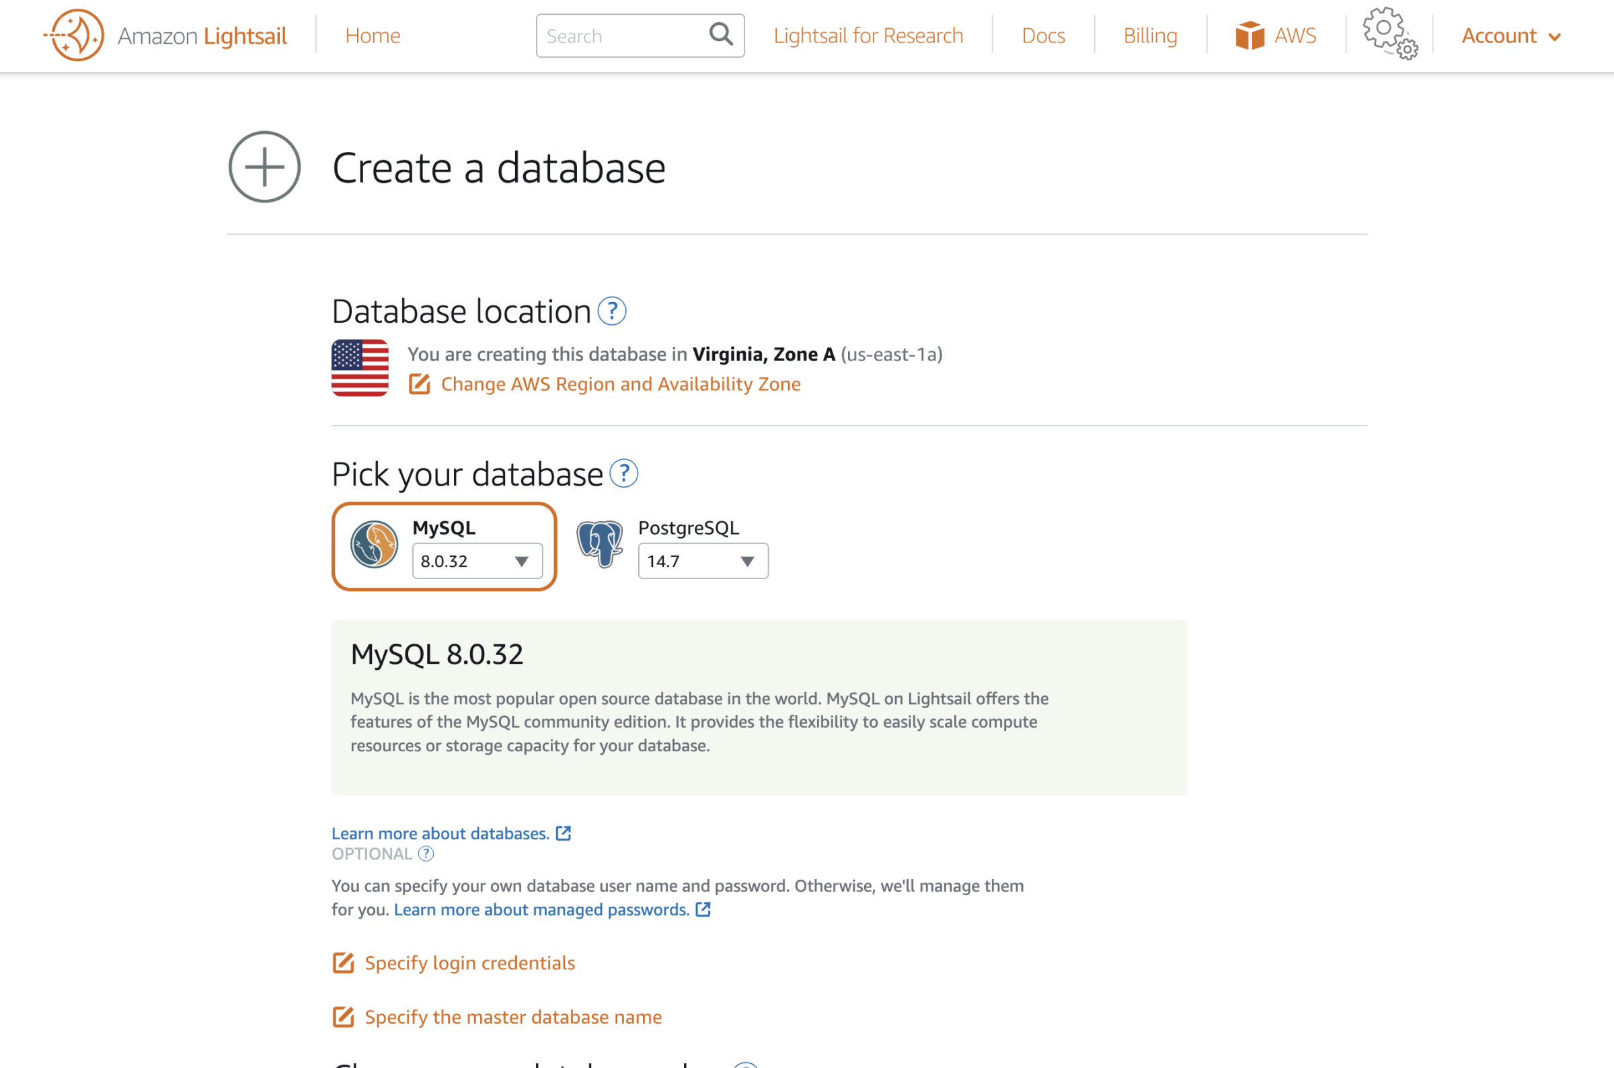This screenshot has width=1614, height=1068.
Task: Click the AWS cube icon in navbar
Action: pyautogui.click(x=1247, y=34)
